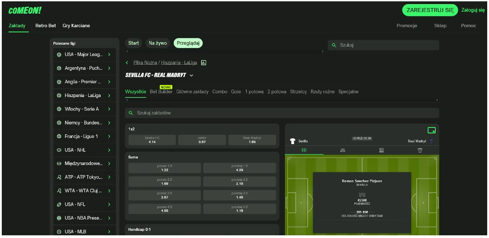The height and width of the screenshot is (238, 489).
Task: Select the Gry Karciane navigation item
Action: (x=76, y=25)
